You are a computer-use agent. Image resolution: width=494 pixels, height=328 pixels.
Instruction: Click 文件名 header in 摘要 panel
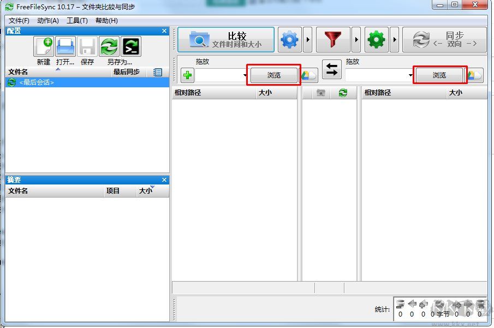tap(55, 191)
